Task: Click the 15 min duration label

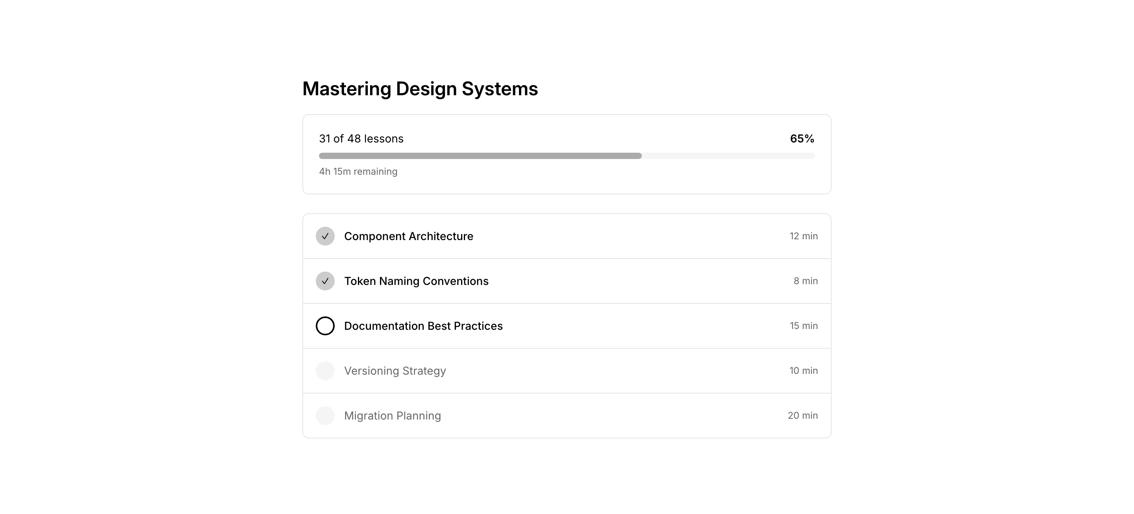Action: [803, 326]
